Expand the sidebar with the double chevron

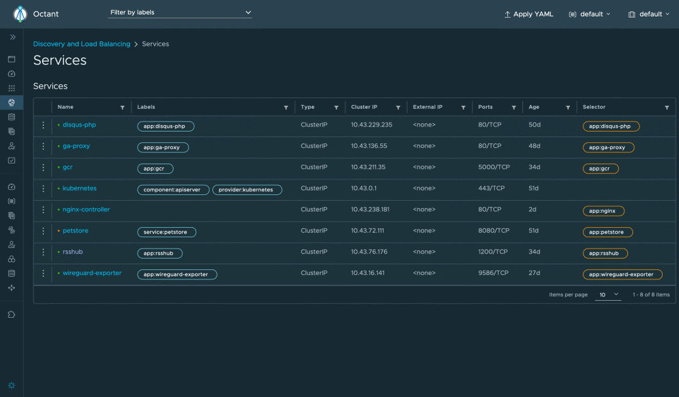point(13,37)
